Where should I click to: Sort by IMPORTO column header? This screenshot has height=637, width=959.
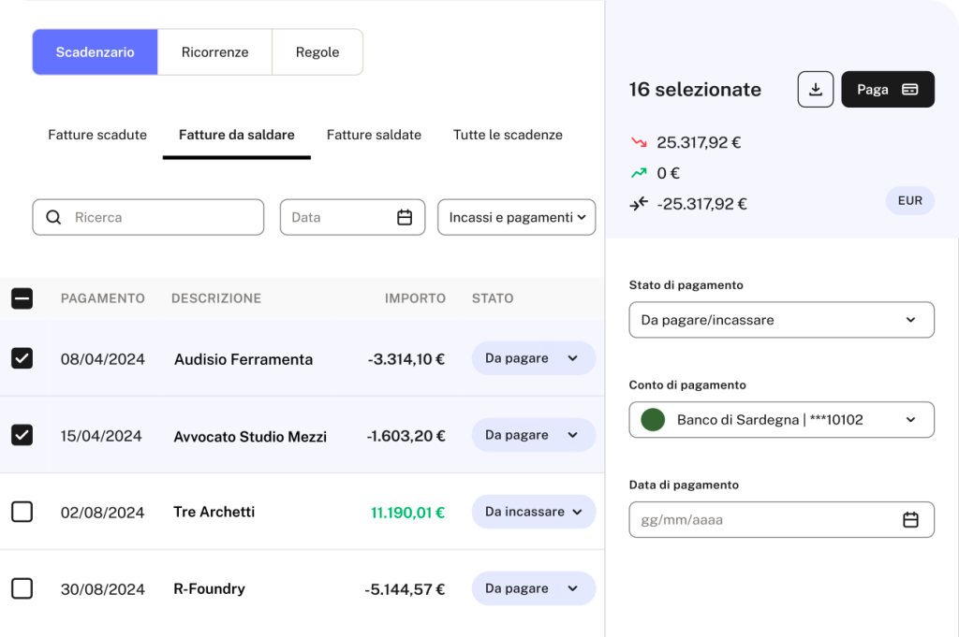pos(415,298)
